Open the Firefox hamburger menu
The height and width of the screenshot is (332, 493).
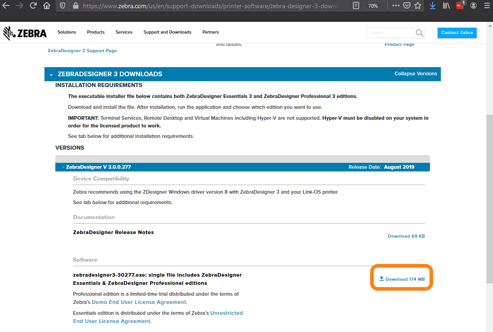click(486, 6)
